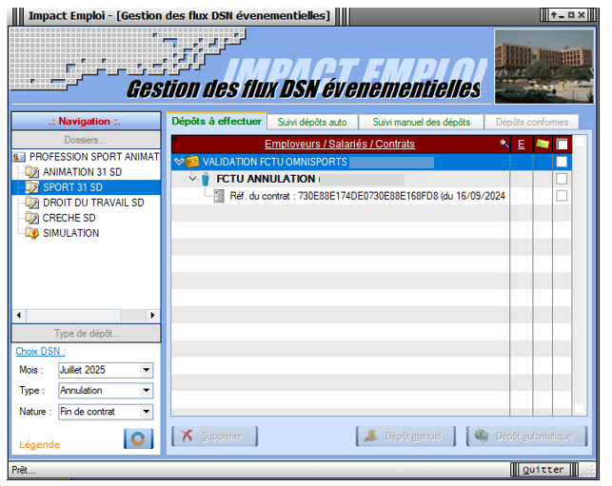Open the Suivi manuel des dépôts tab
Viewport: 612px width, 486px height.
click(x=421, y=122)
